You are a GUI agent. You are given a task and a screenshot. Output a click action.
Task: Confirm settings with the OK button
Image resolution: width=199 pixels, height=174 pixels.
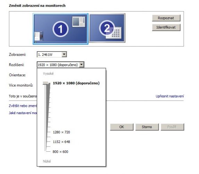[x=122, y=127]
